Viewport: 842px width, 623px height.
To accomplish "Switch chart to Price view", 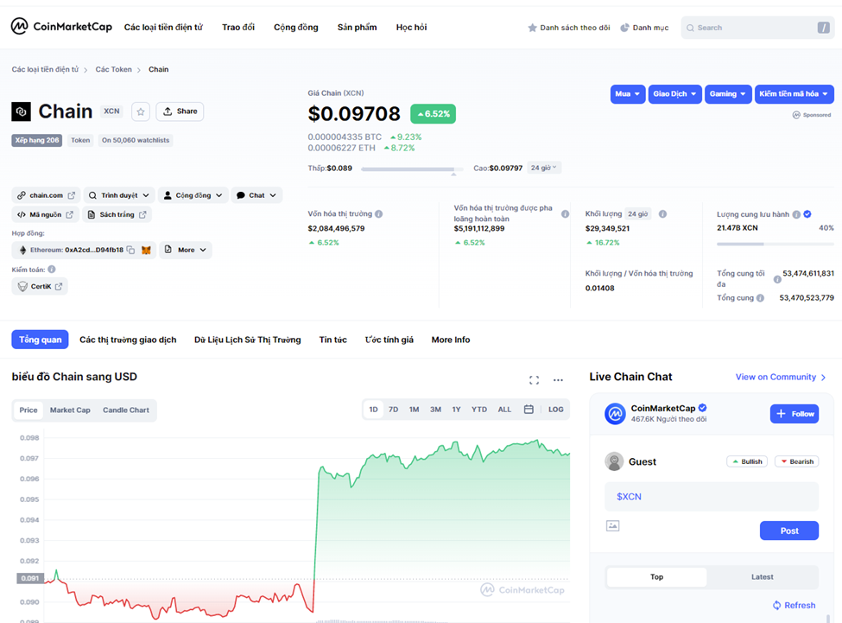I will tap(28, 410).
